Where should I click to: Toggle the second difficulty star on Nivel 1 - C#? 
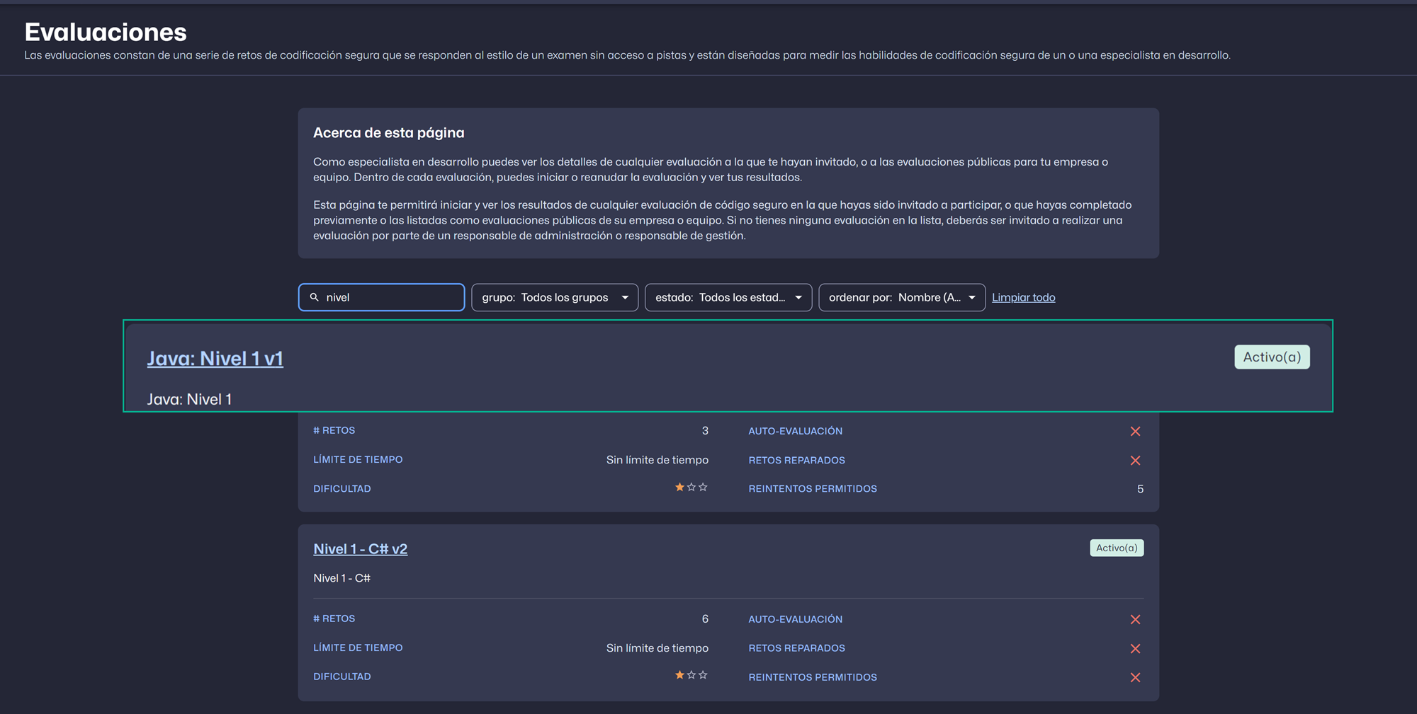[691, 675]
